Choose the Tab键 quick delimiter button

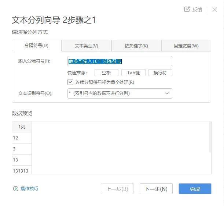click(133, 73)
